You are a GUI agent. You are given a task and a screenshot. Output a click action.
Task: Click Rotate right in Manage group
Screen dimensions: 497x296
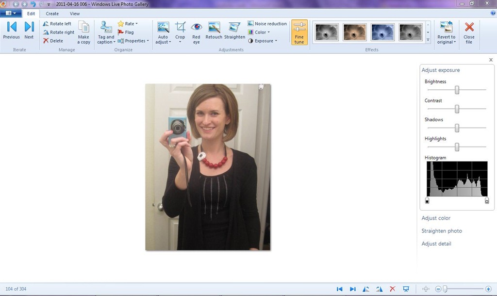pos(59,33)
